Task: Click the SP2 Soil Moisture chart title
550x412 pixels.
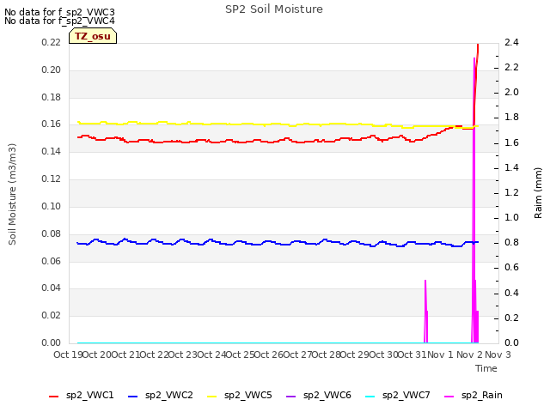Action: click(x=274, y=9)
